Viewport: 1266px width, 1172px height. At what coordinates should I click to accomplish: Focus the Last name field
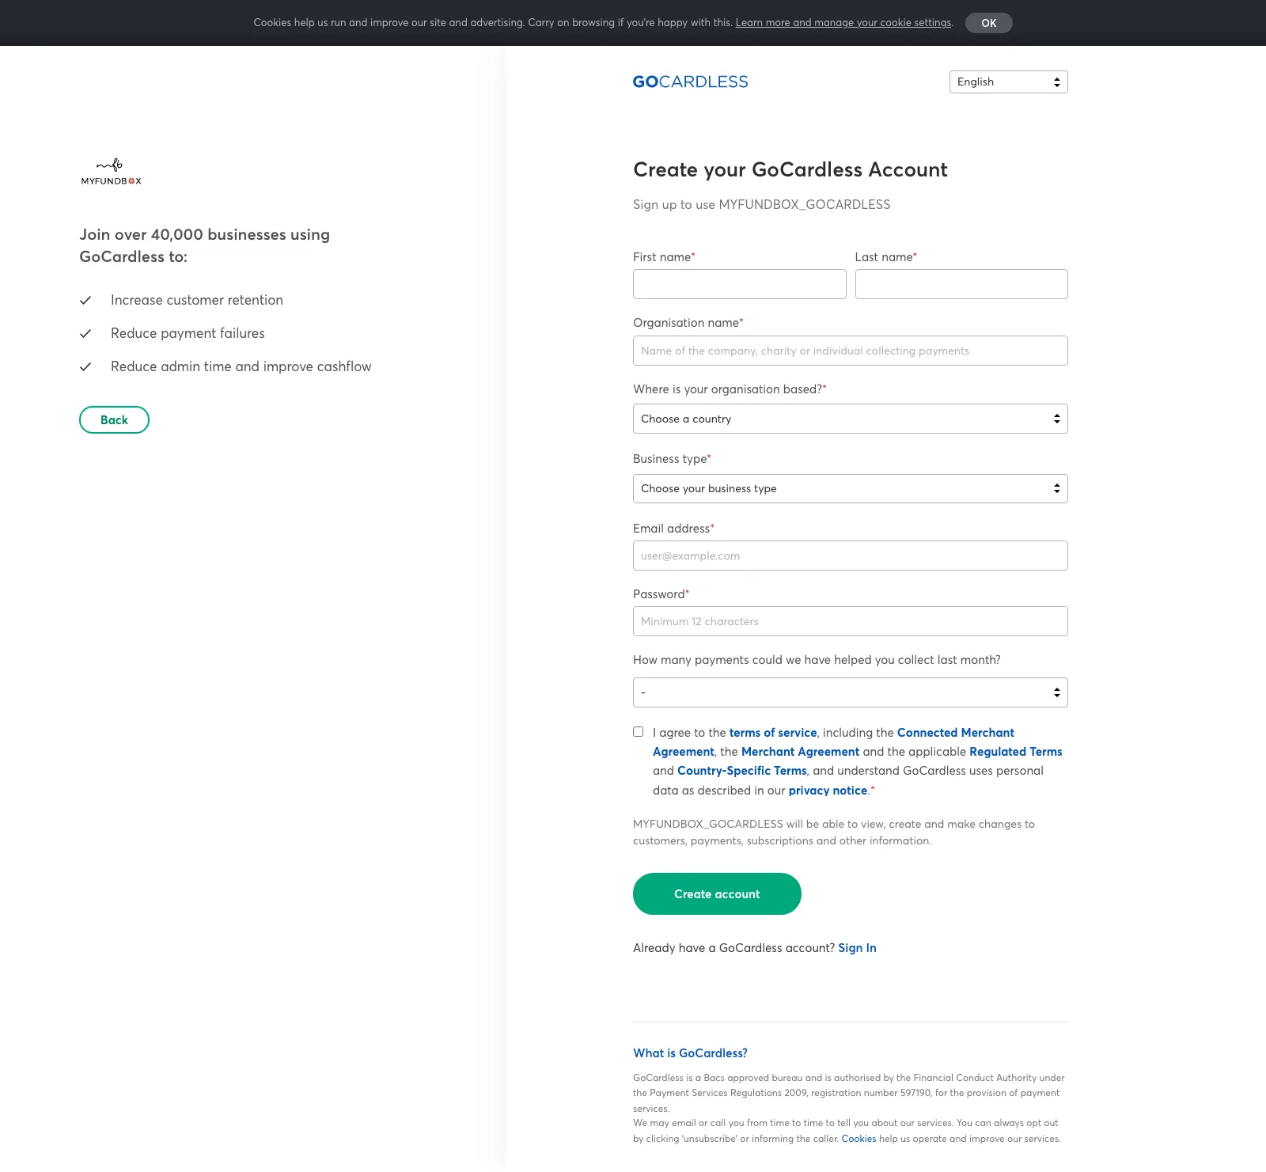(x=961, y=284)
